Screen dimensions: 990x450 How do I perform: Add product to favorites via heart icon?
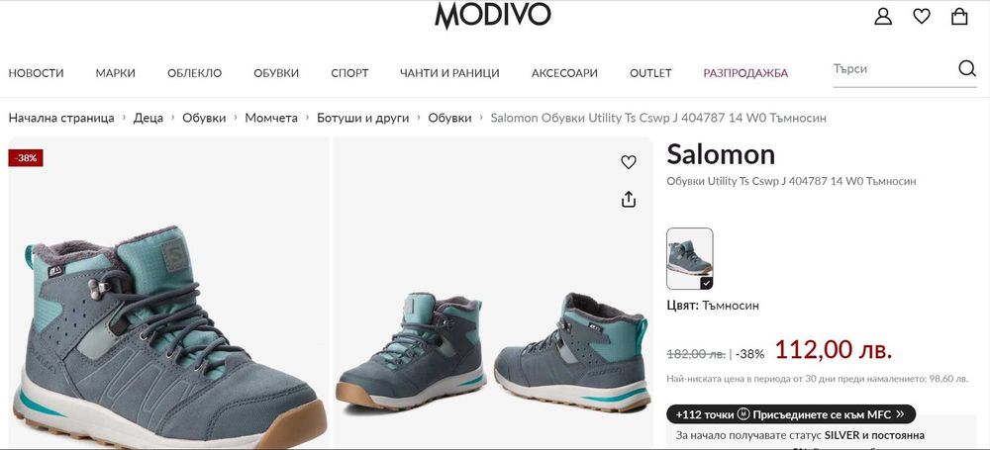pyautogui.click(x=629, y=162)
